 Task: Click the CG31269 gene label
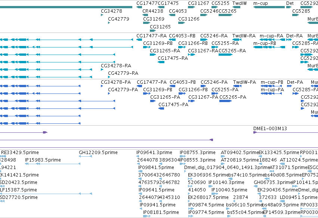pos(154,19)
